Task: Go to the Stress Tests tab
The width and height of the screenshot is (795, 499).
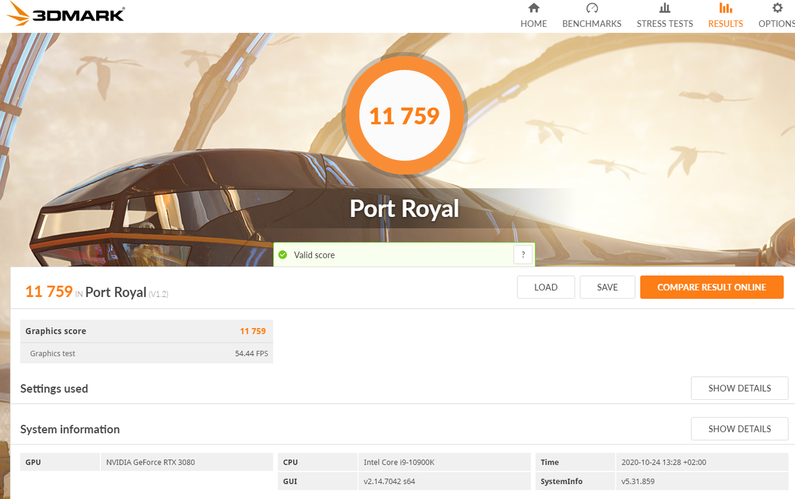Action: tap(665, 16)
